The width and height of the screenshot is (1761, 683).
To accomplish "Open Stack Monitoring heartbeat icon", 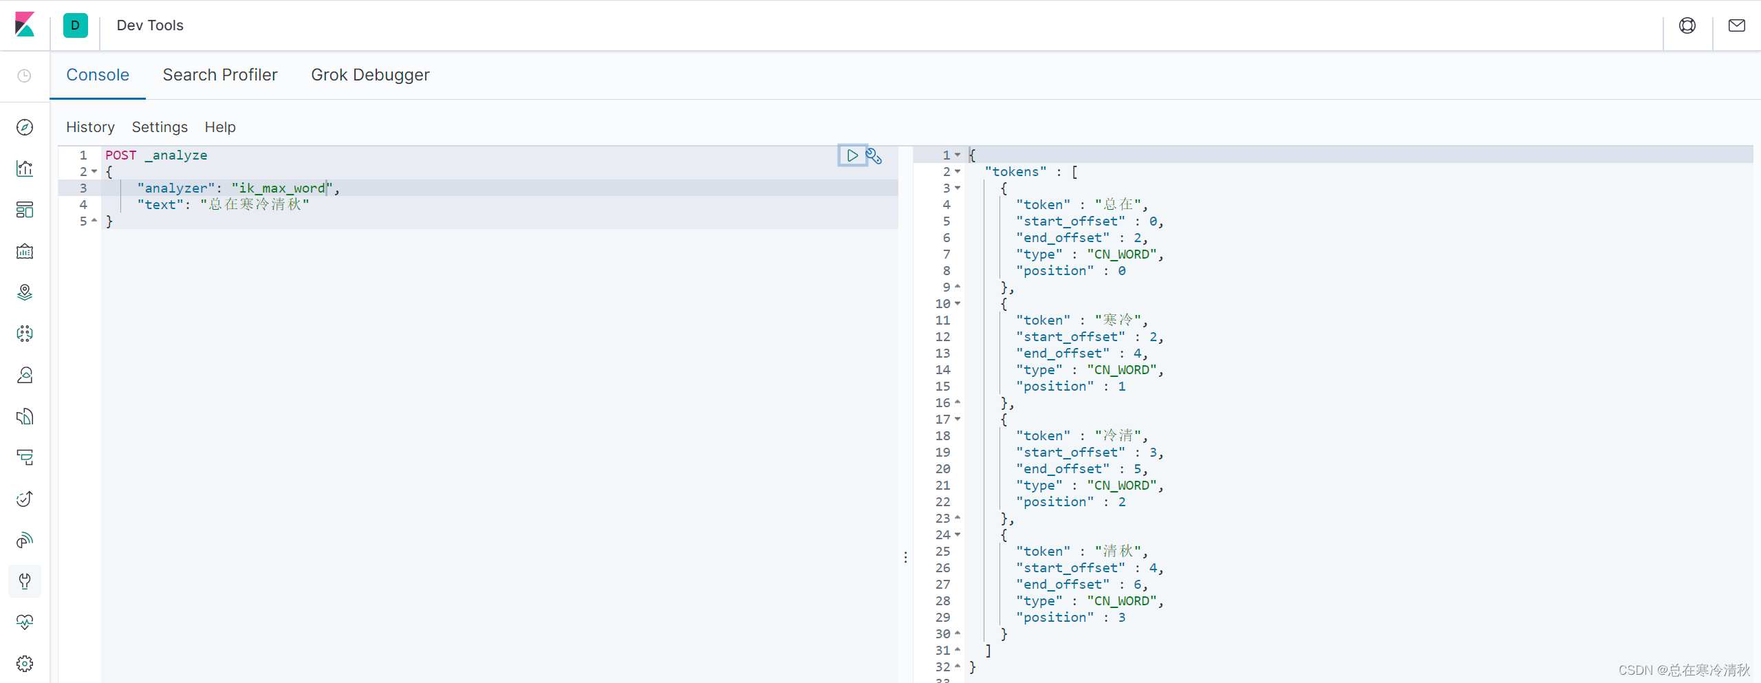I will 25,622.
